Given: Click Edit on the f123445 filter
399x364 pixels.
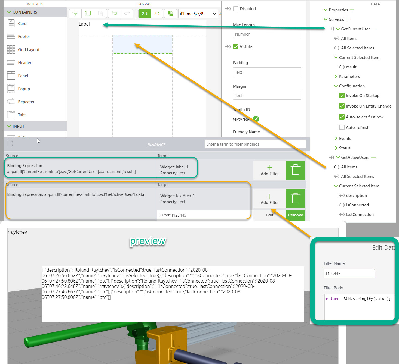Looking at the screenshot, I should [x=269, y=215].
